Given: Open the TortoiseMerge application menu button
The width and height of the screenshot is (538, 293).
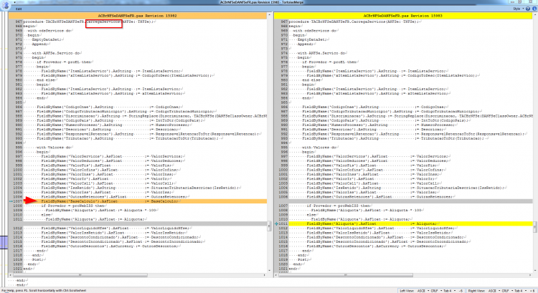Looking at the screenshot, I should tap(5, 5).
